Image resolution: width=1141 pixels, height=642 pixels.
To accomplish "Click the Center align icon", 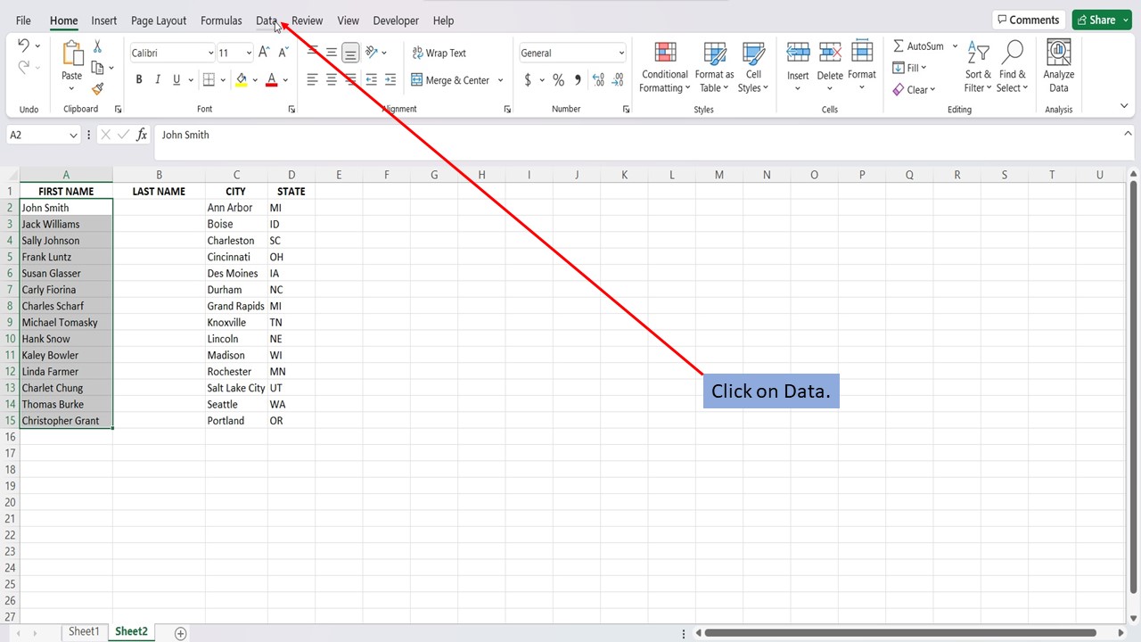I will (x=332, y=80).
